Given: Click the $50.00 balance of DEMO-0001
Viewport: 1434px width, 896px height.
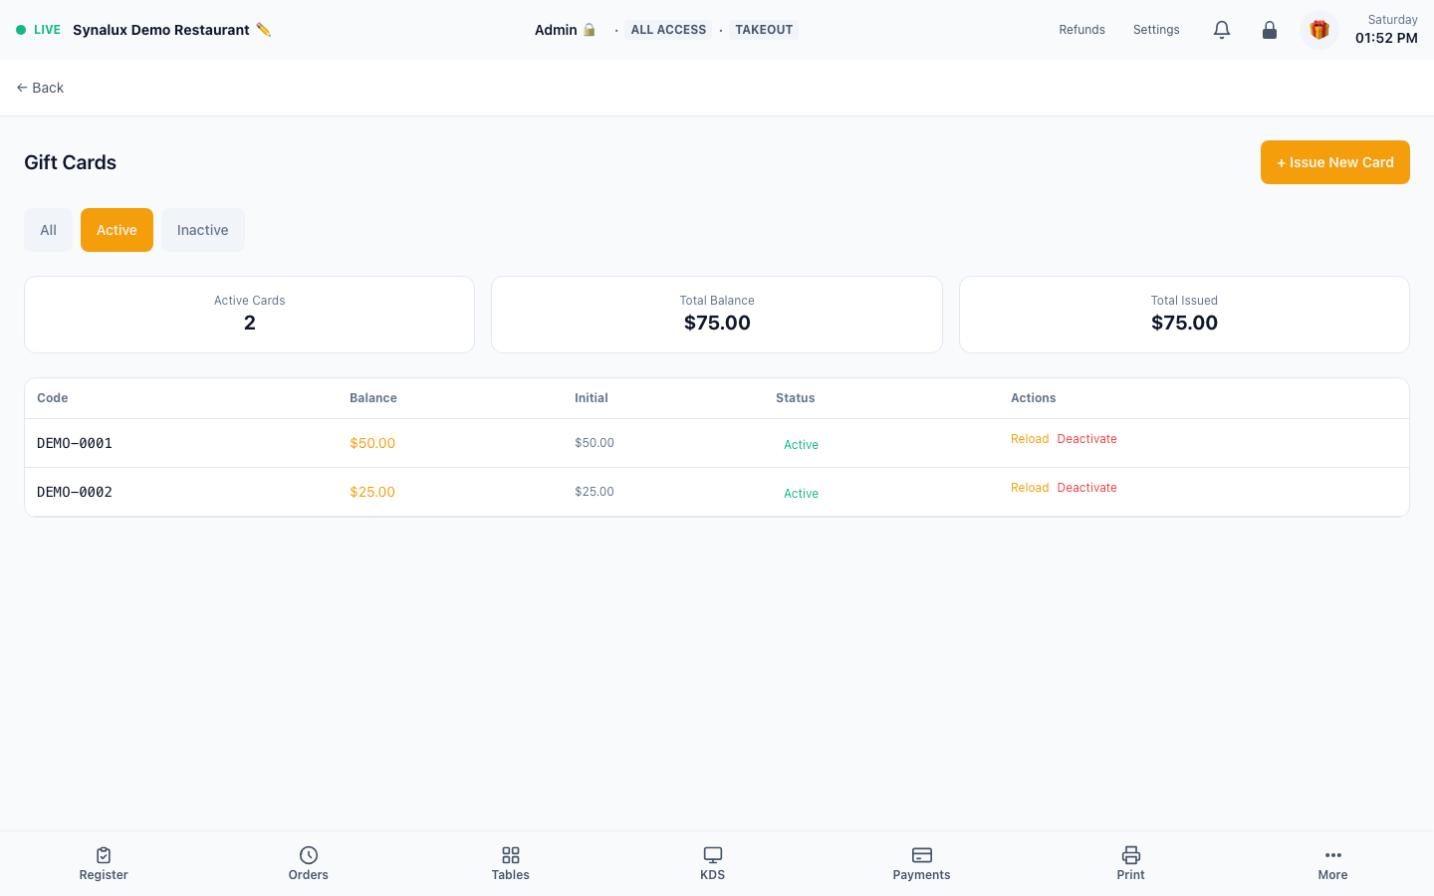Looking at the screenshot, I should 372,443.
